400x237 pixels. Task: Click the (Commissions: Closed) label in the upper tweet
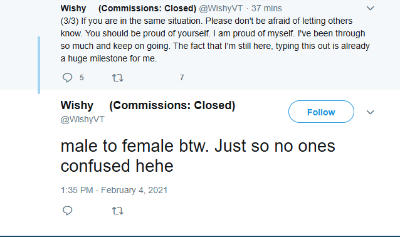147,8
